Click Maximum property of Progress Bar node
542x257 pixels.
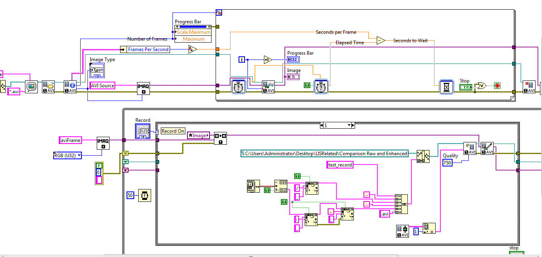pyautogui.click(x=193, y=39)
